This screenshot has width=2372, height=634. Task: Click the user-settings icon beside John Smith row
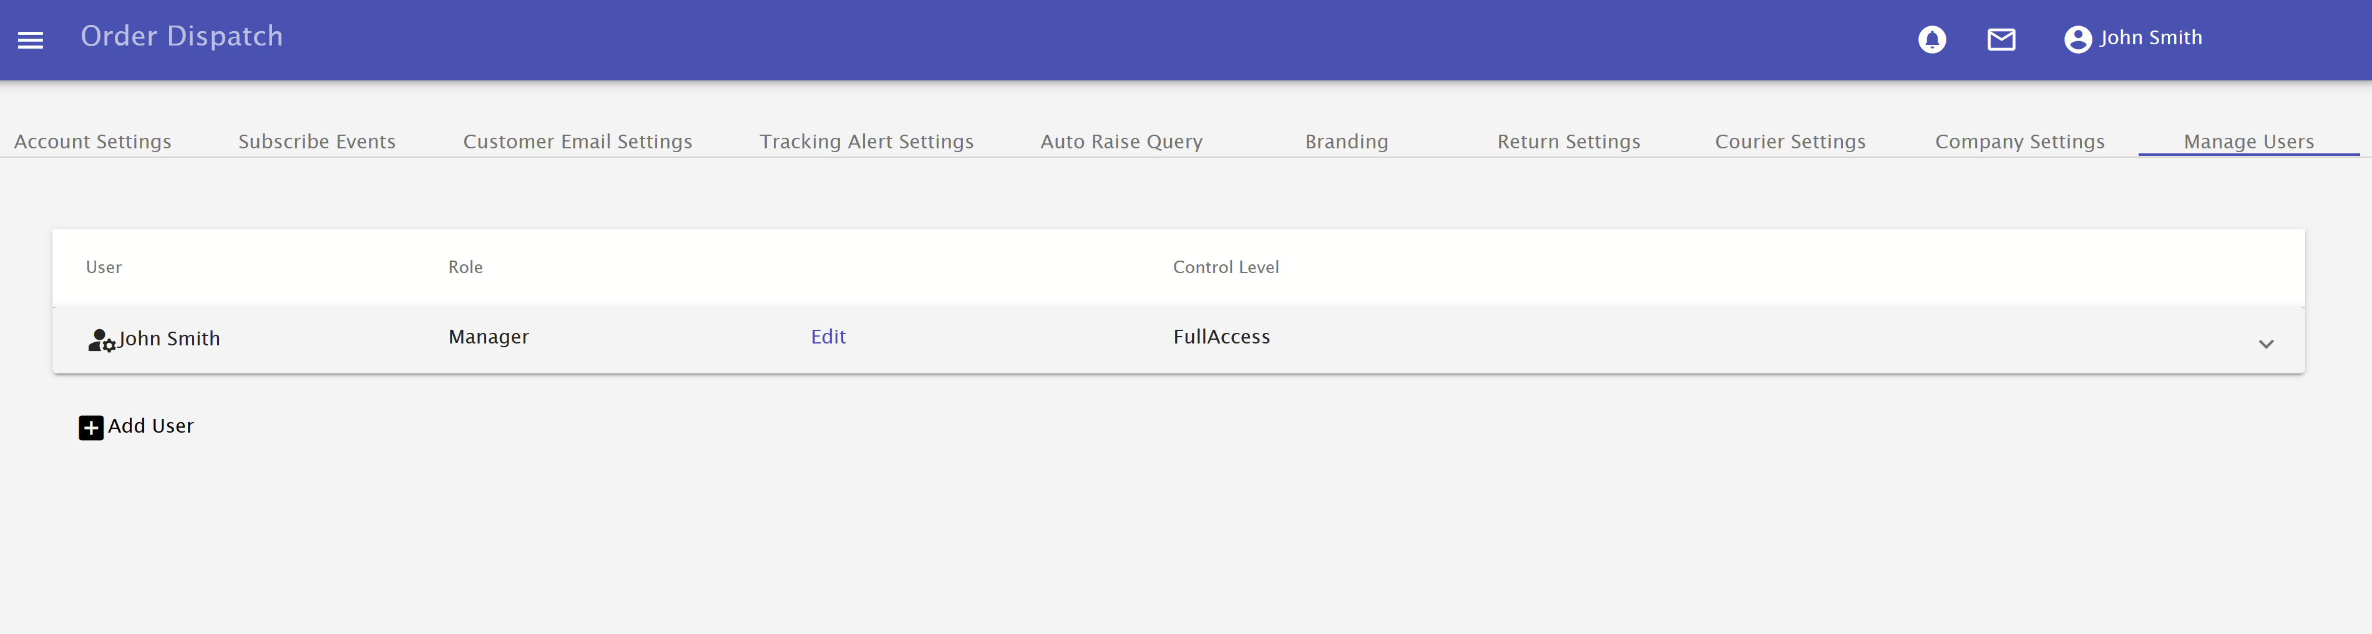coord(101,340)
